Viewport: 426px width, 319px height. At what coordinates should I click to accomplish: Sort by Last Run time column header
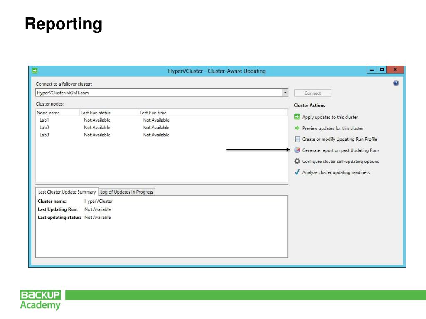tap(212, 113)
